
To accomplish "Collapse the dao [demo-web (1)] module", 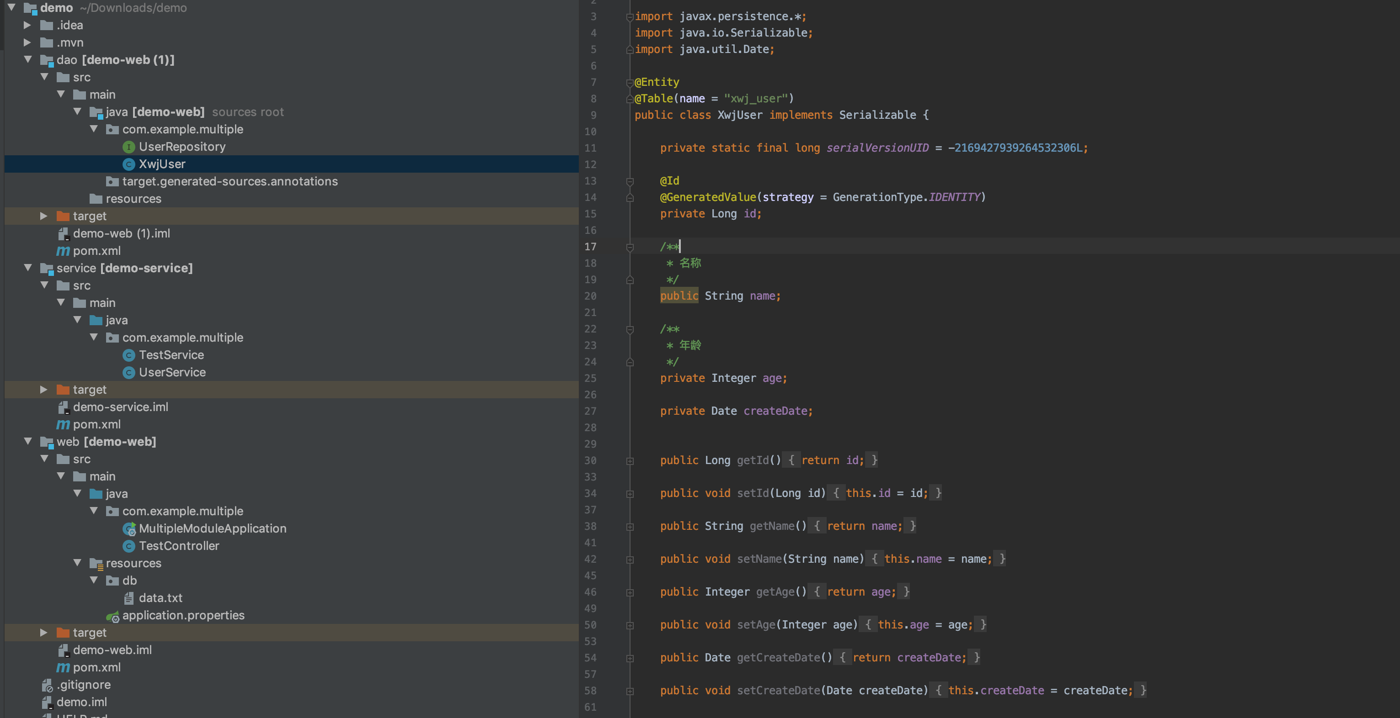I will [x=28, y=60].
